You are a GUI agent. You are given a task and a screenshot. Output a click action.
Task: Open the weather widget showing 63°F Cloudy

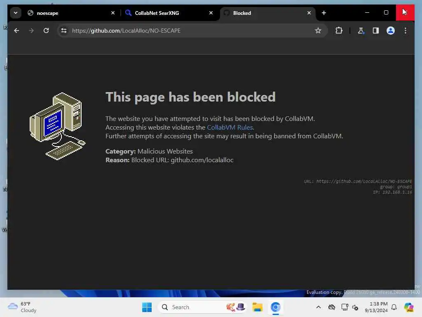pyautogui.click(x=22, y=307)
